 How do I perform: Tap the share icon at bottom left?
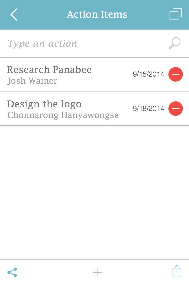point(12,272)
